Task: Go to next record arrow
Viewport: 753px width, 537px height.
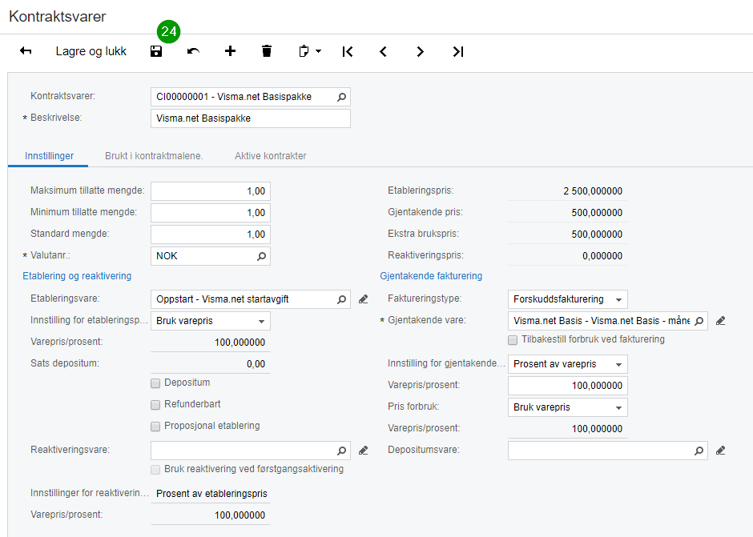Action: pyautogui.click(x=421, y=51)
